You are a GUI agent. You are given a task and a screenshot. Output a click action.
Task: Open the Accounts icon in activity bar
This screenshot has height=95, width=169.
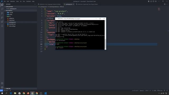[2, 83]
